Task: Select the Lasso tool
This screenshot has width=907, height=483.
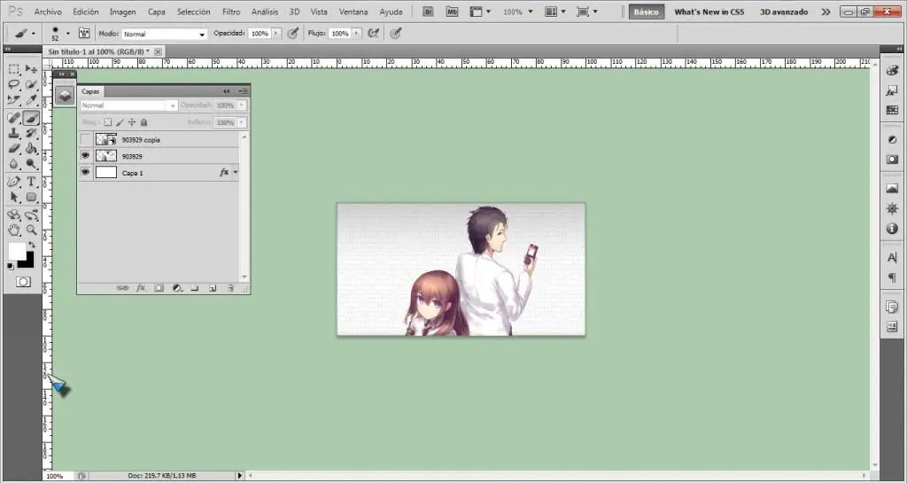Action: [x=14, y=85]
